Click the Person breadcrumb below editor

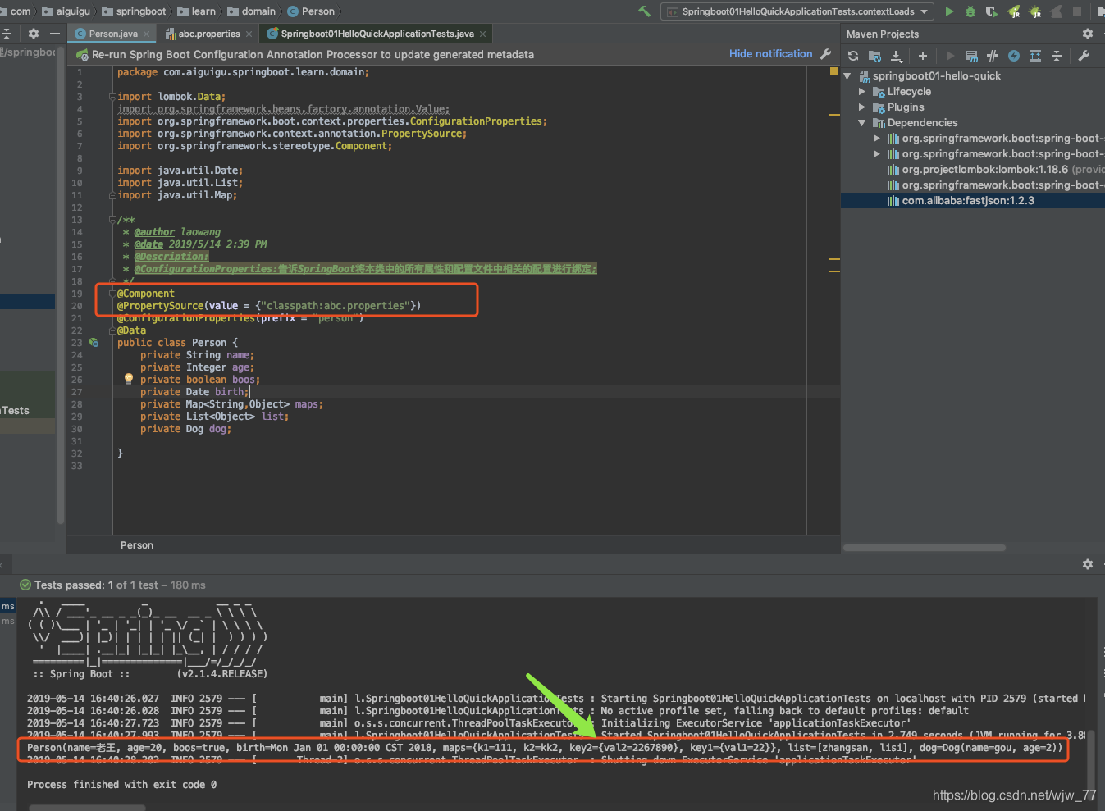pos(137,545)
